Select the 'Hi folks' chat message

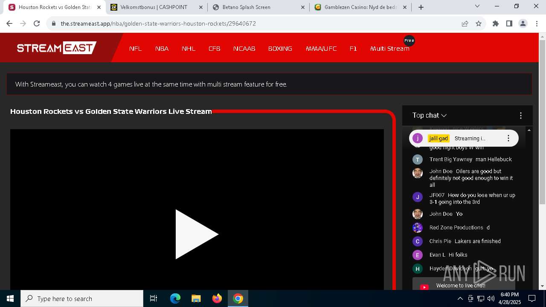[x=458, y=255]
